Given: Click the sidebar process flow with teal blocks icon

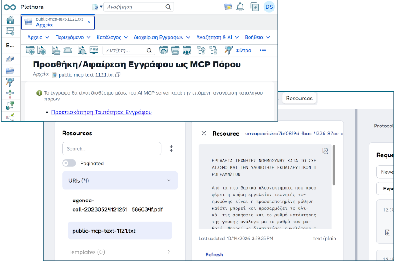Looking at the screenshot, I should coord(10,106).
